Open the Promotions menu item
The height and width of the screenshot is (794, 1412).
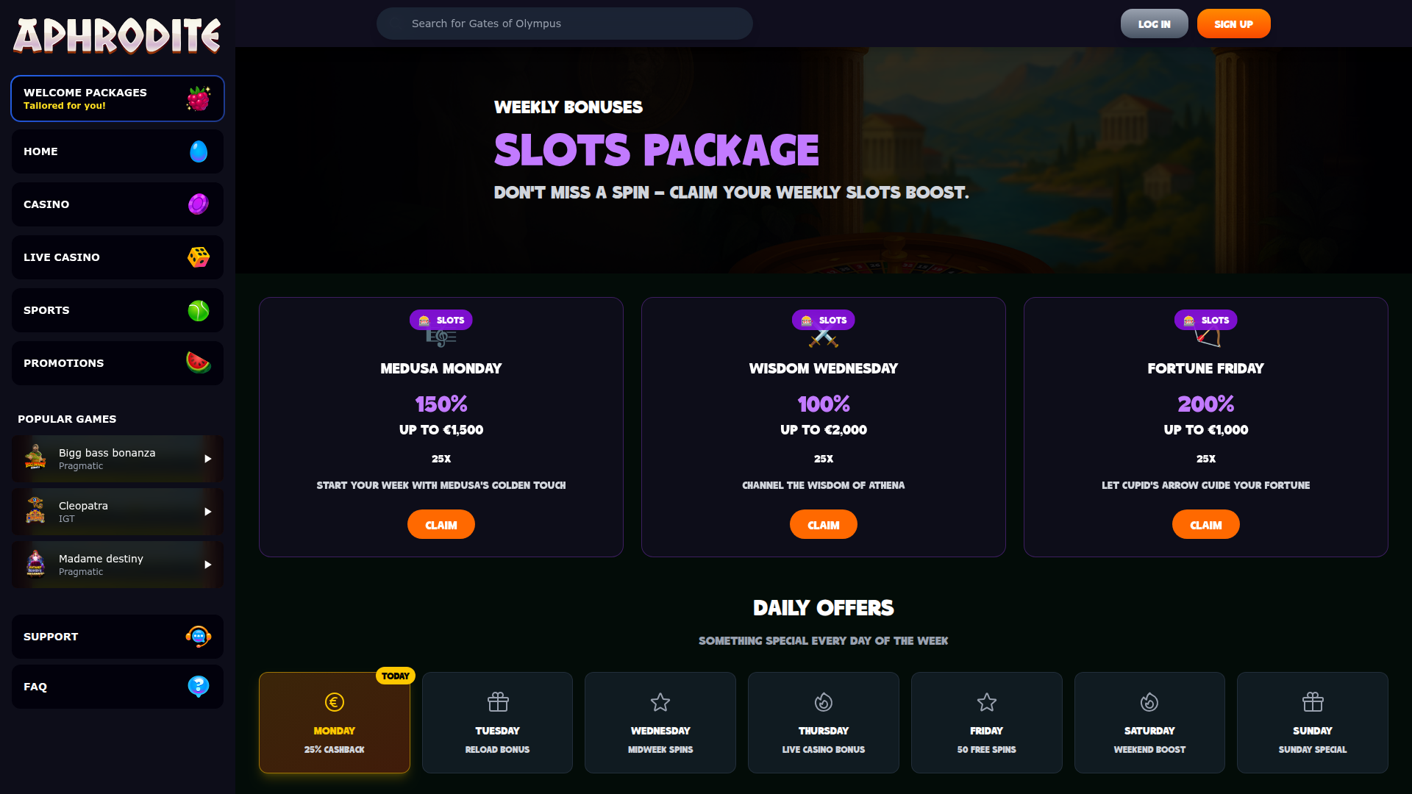[x=64, y=363]
